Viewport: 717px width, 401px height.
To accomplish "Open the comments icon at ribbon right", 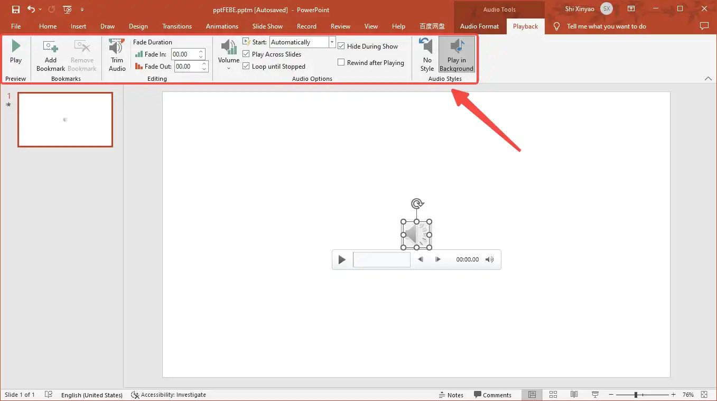I will [x=704, y=26].
